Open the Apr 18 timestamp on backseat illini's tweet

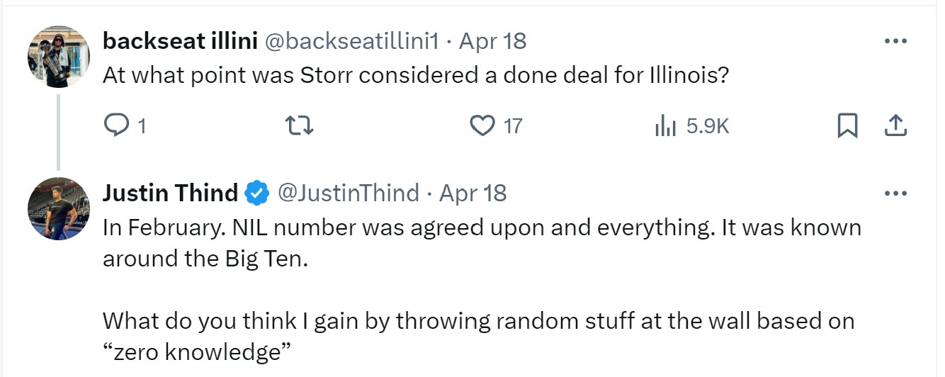pyautogui.click(x=493, y=41)
